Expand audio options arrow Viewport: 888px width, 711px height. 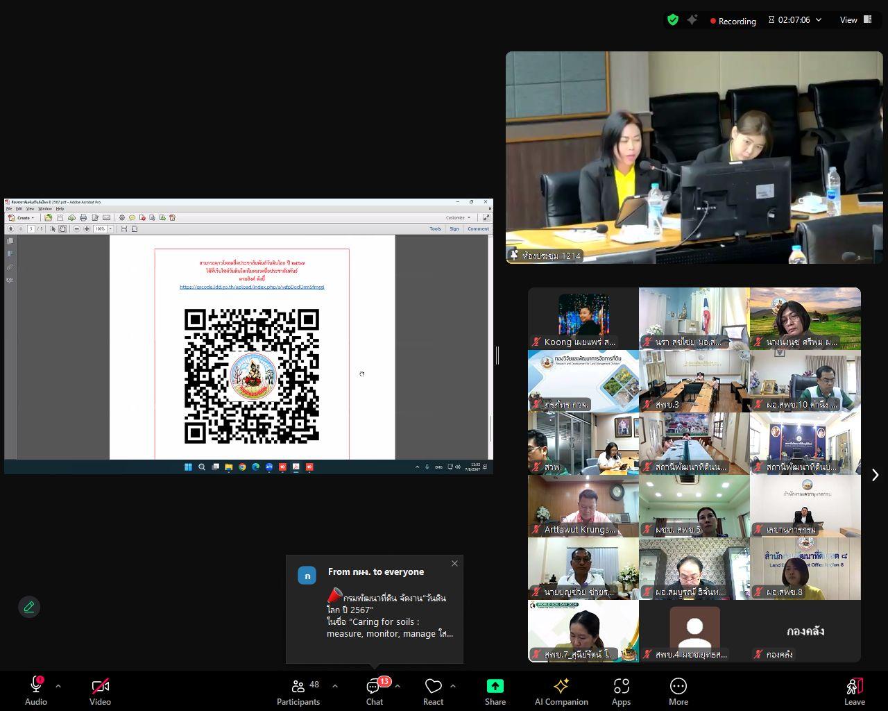(x=58, y=686)
